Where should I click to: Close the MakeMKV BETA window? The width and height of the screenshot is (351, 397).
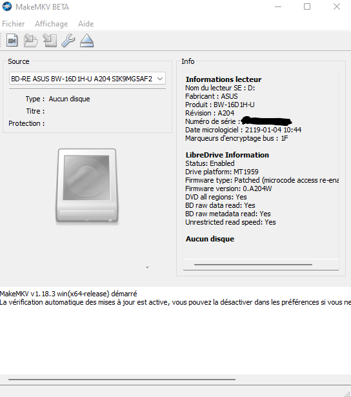pos(337,6)
